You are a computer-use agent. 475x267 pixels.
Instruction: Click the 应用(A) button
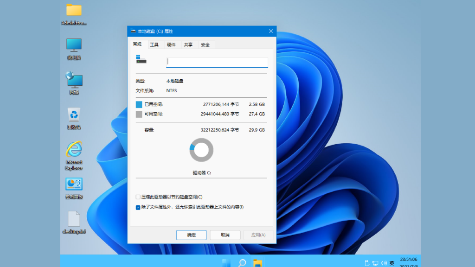click(x=258, y=235)
